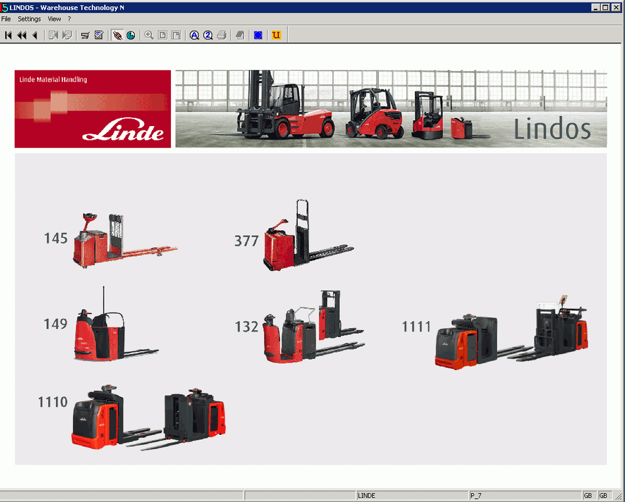Toggle the crossed-out link icon
Screen dimensions: 625x502
pyautogui.click(x=117, y=35)
